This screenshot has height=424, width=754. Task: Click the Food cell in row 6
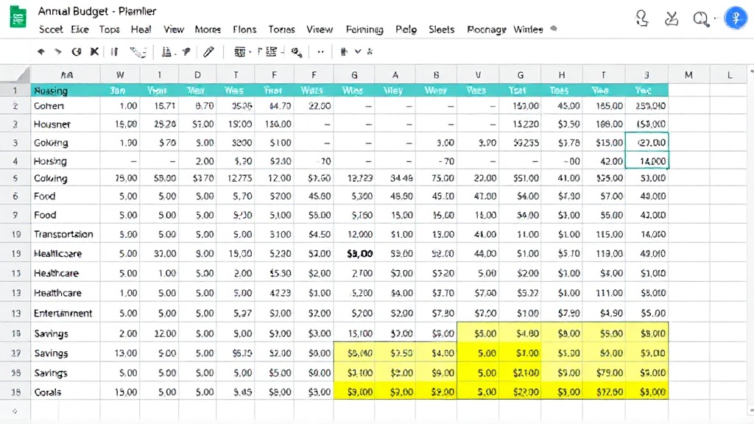66,196
